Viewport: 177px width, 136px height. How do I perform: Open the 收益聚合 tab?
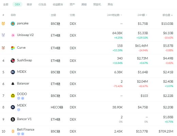pos(58,4)
